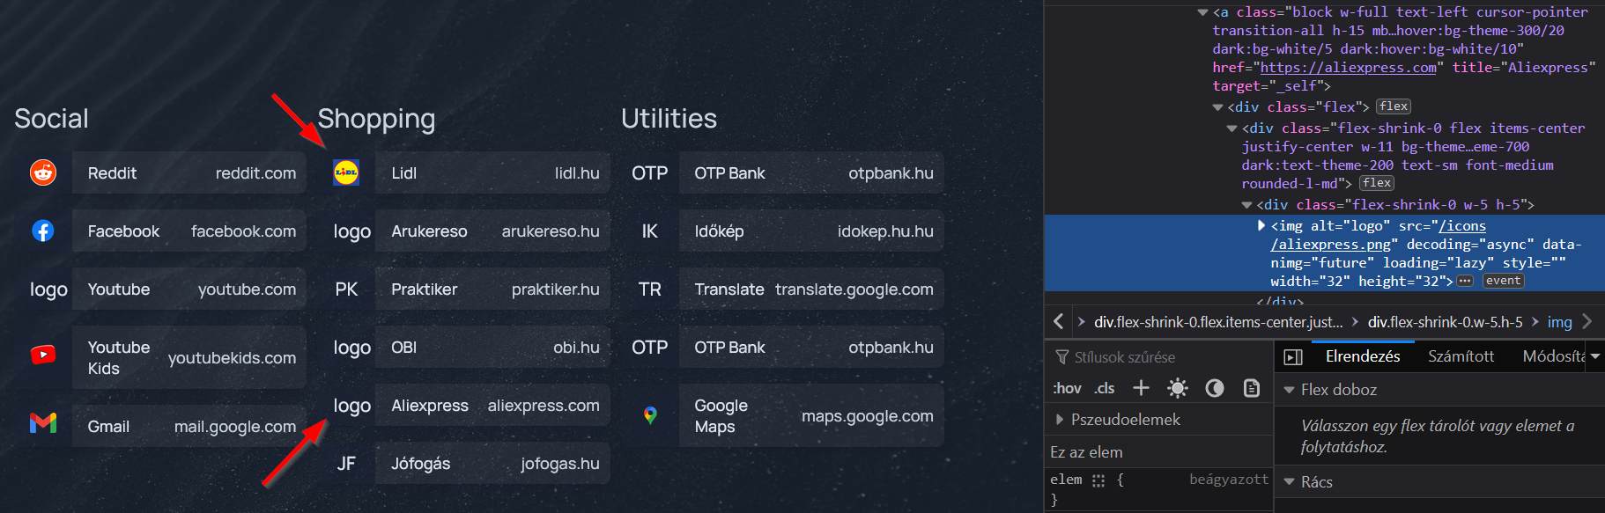1605x513 pixels.
Task: Switch to the Számított tab
Action: point(1461,356)
